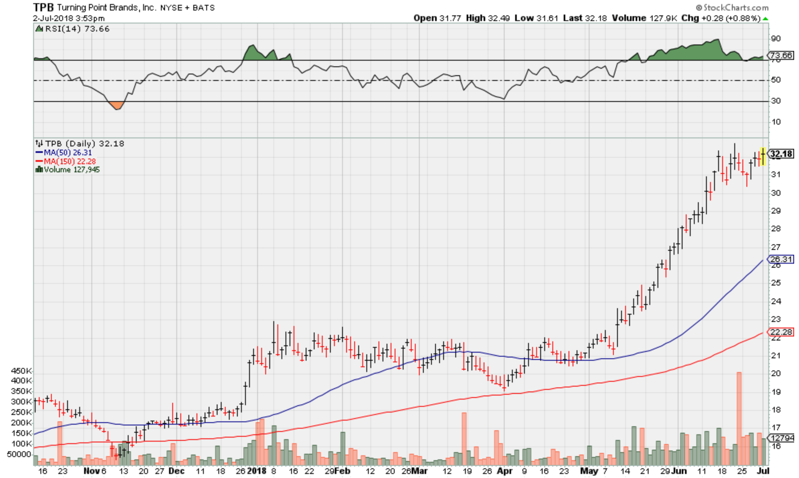Select the TPB ticker symbol heading
Viewport: 799px width, 478px height.
[x=44, y=6]
